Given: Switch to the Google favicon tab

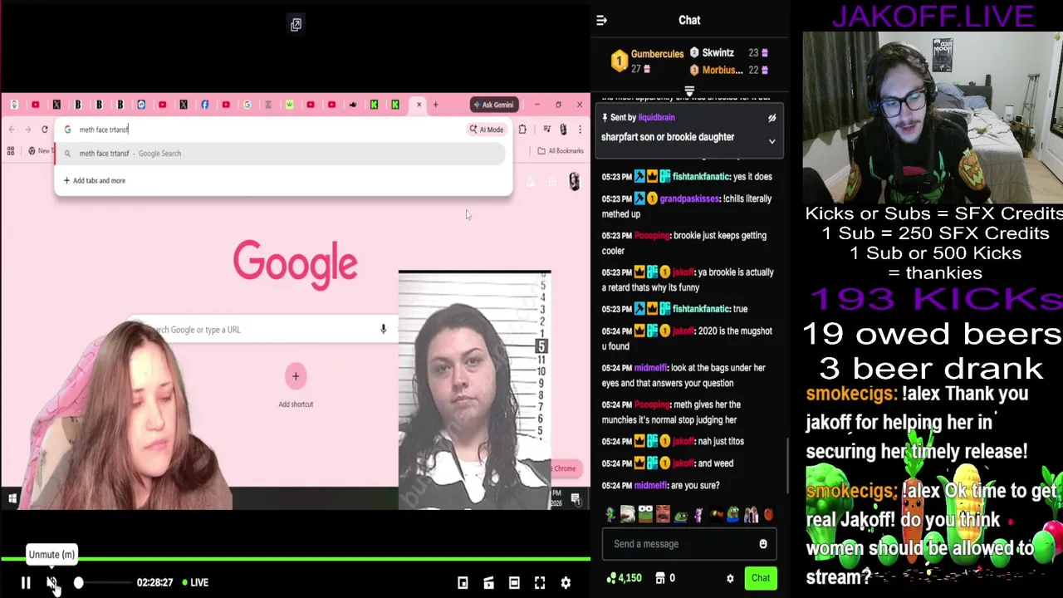Looking at the screenshot, I should (x=247, y=105).
